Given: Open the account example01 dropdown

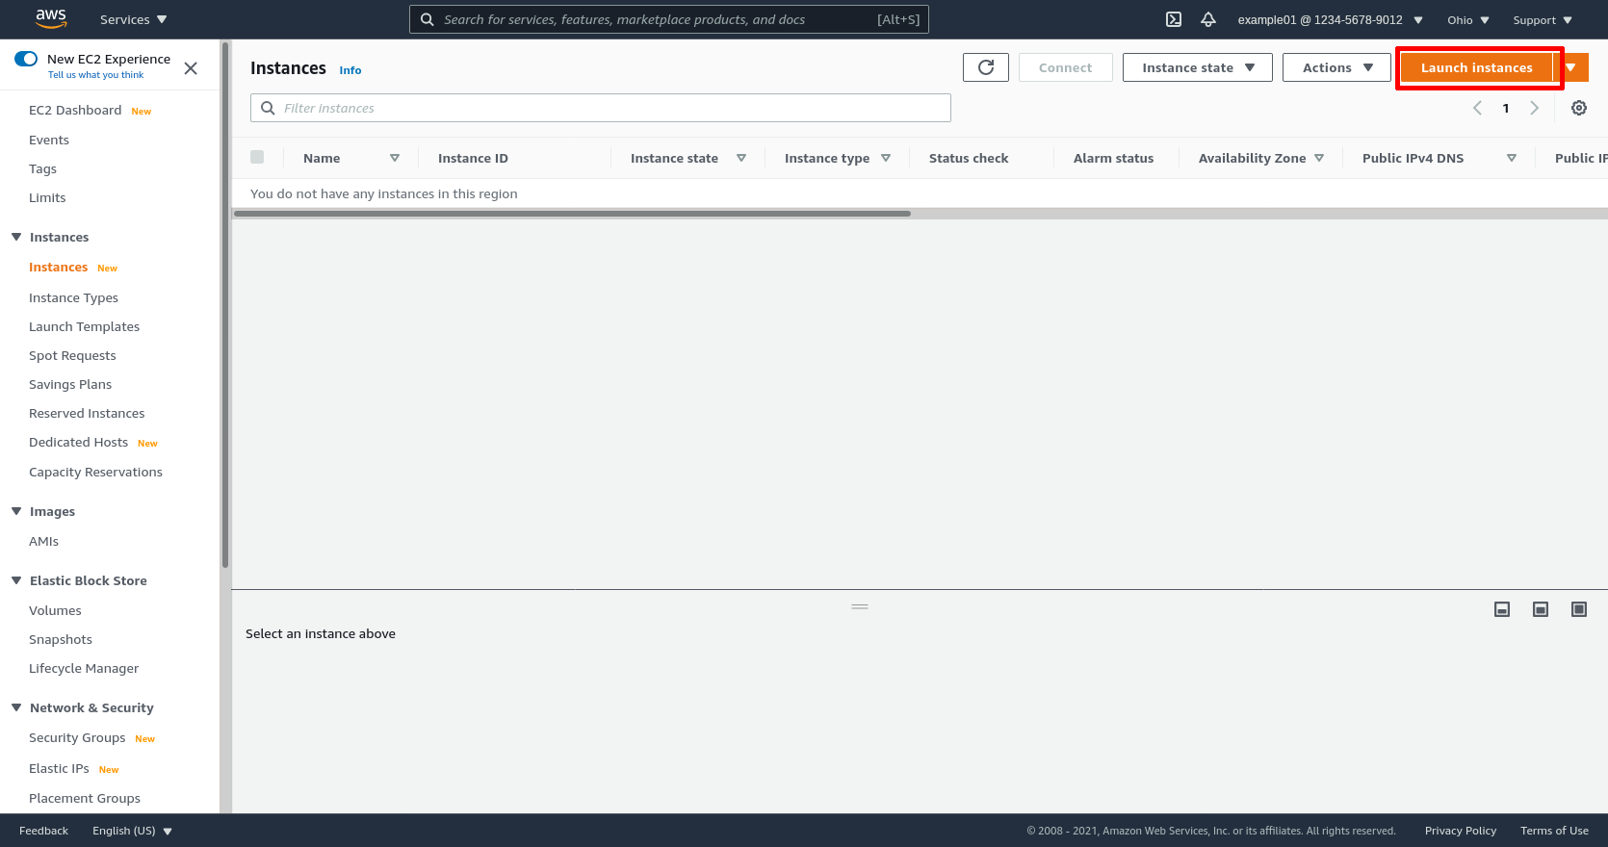Looking at the screenshot, I should 1331,19.
